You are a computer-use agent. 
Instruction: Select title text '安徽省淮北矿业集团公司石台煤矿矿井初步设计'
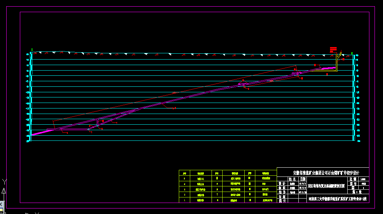pos(326,173)
